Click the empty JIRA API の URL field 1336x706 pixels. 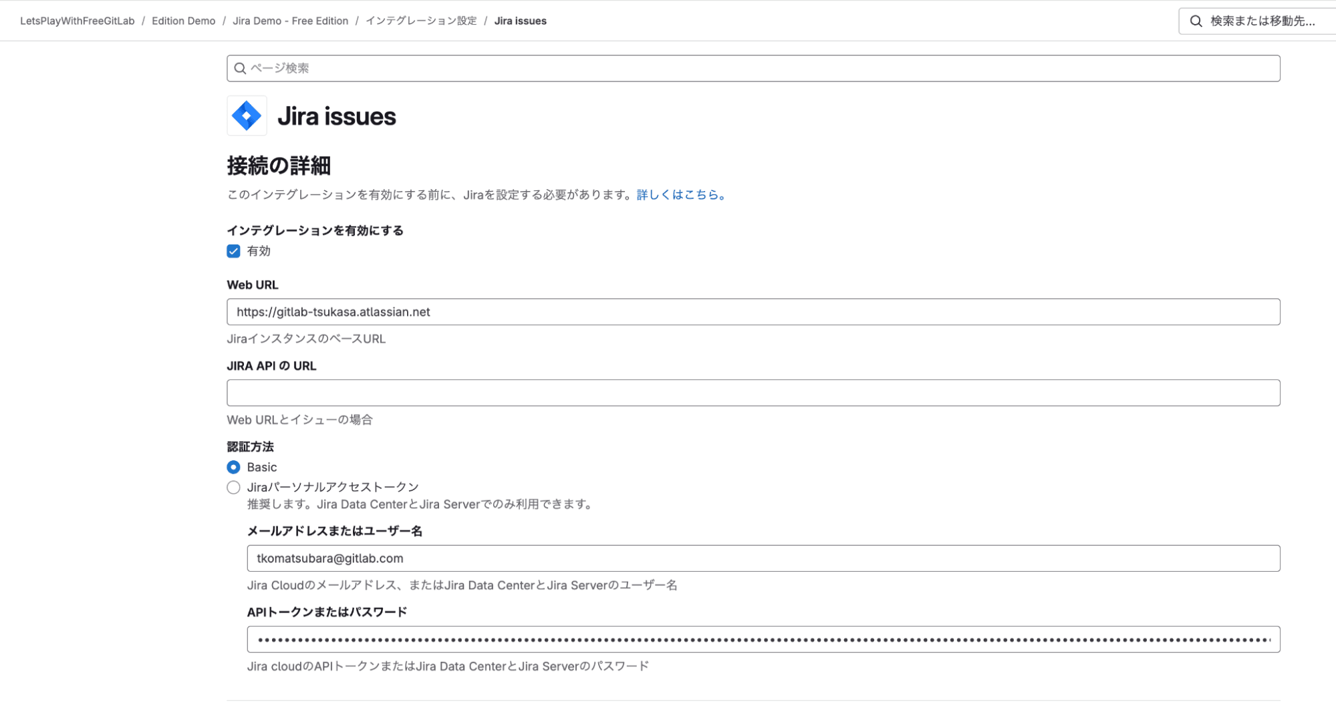tap(753, 393)
